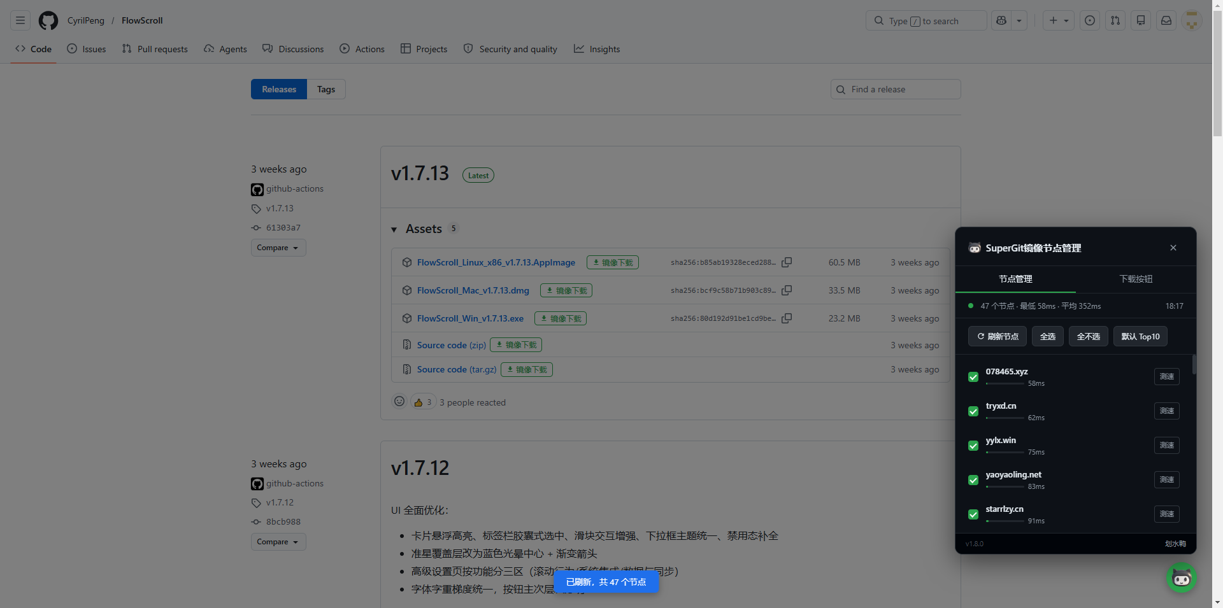Download FlowScroll_Mac_v1.7.13.dmg
The image size is (1223, 608).
click(473, 290)
